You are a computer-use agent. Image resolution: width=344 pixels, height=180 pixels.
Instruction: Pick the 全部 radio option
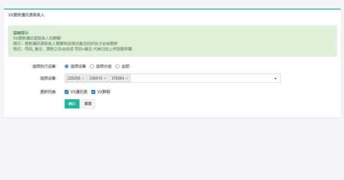[x=118, y=66]
